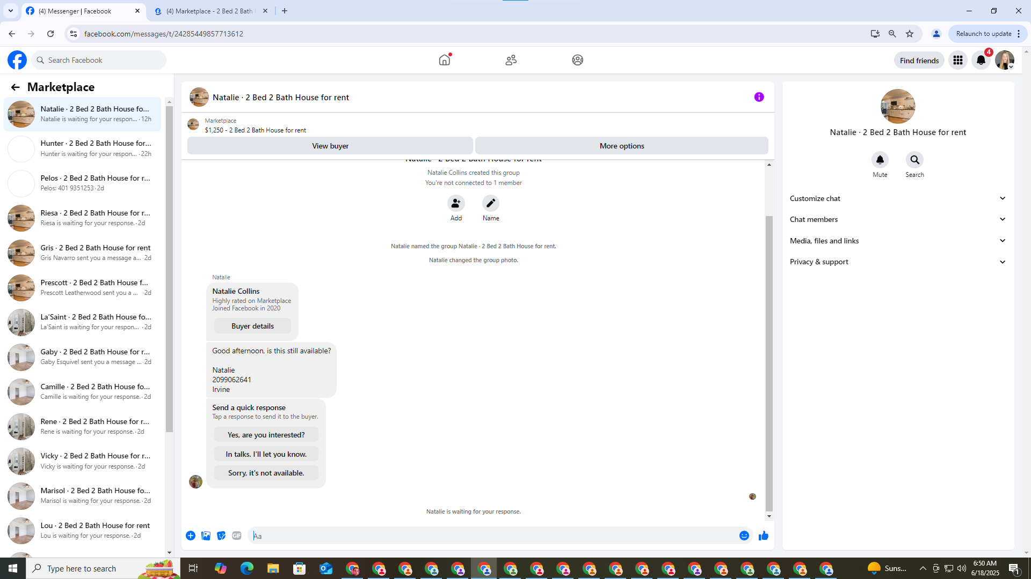Open conversation information icon

[x=759, y=97]
